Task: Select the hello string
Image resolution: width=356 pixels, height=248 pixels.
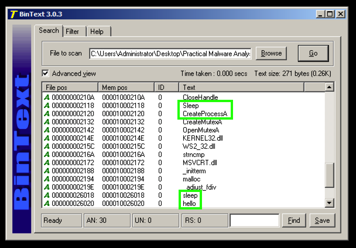Action: pyautogui.click(x=189, y=204)
